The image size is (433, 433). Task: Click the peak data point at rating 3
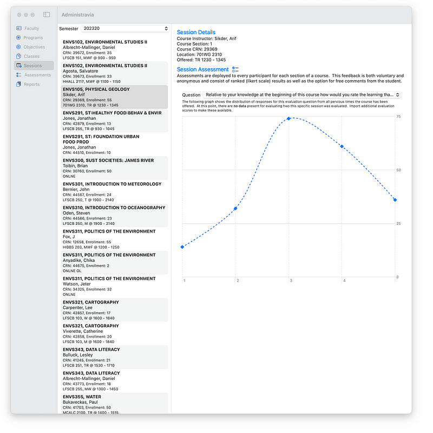(x=288, y=118)
